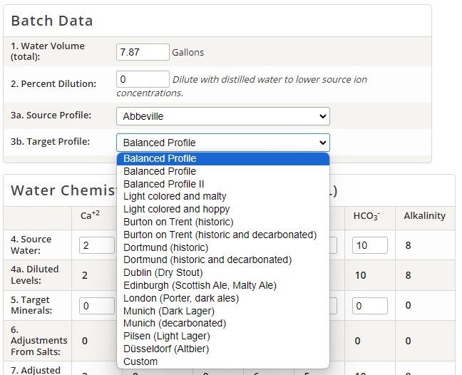Click the Water Volume input field
This screenshot has width=462, height=375.
[x=143, y=52]
